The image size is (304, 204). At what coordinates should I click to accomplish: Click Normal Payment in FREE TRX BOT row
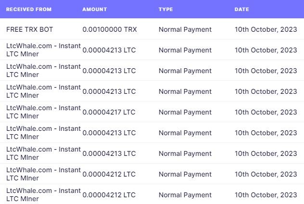coord(185,29)
